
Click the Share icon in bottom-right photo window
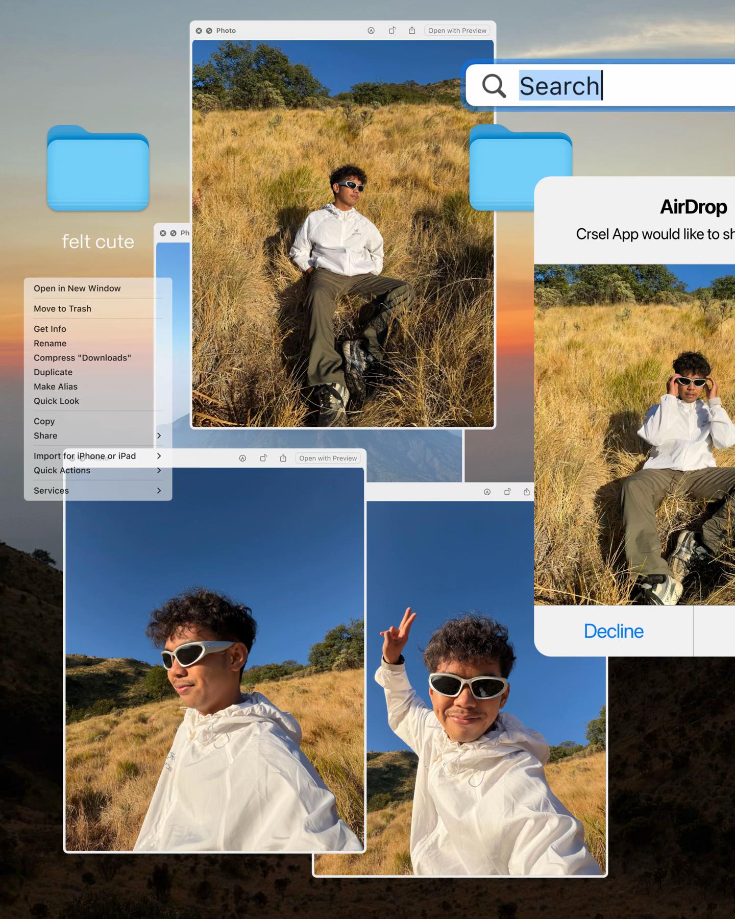tap(526, 492)
